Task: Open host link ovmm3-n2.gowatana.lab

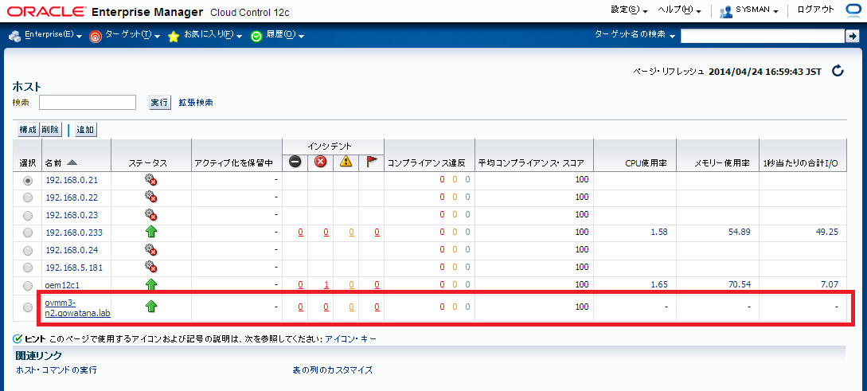Action: click(x=78, y=307)
